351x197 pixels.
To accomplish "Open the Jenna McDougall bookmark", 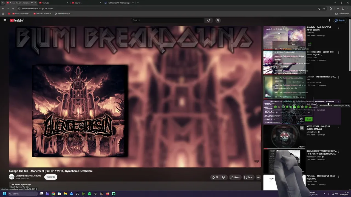I will click(x=63, y=14).
